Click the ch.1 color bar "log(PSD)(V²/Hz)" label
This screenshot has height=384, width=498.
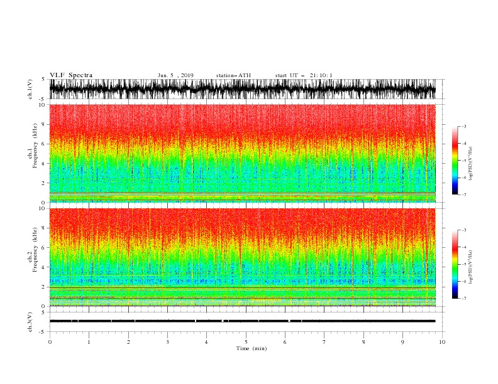point(470,164)
